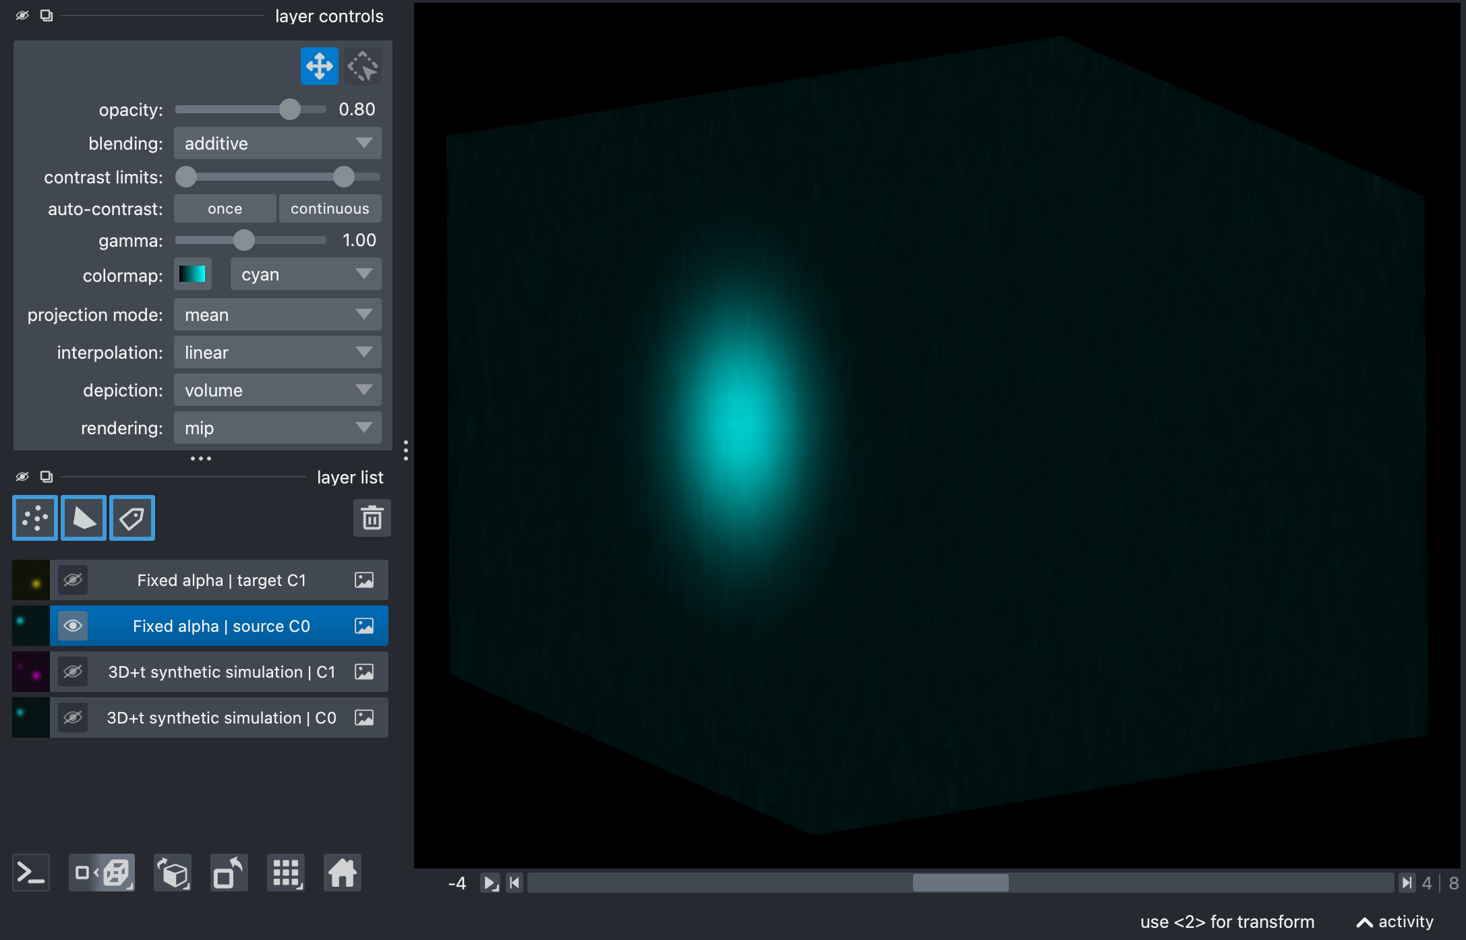The width and height of the screenshot is (1466, 940).
Task: Create a new labels layer
Action: (x=132, y=518)
